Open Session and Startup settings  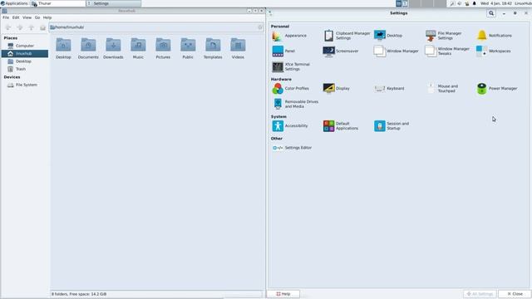(x=392, y=125)
